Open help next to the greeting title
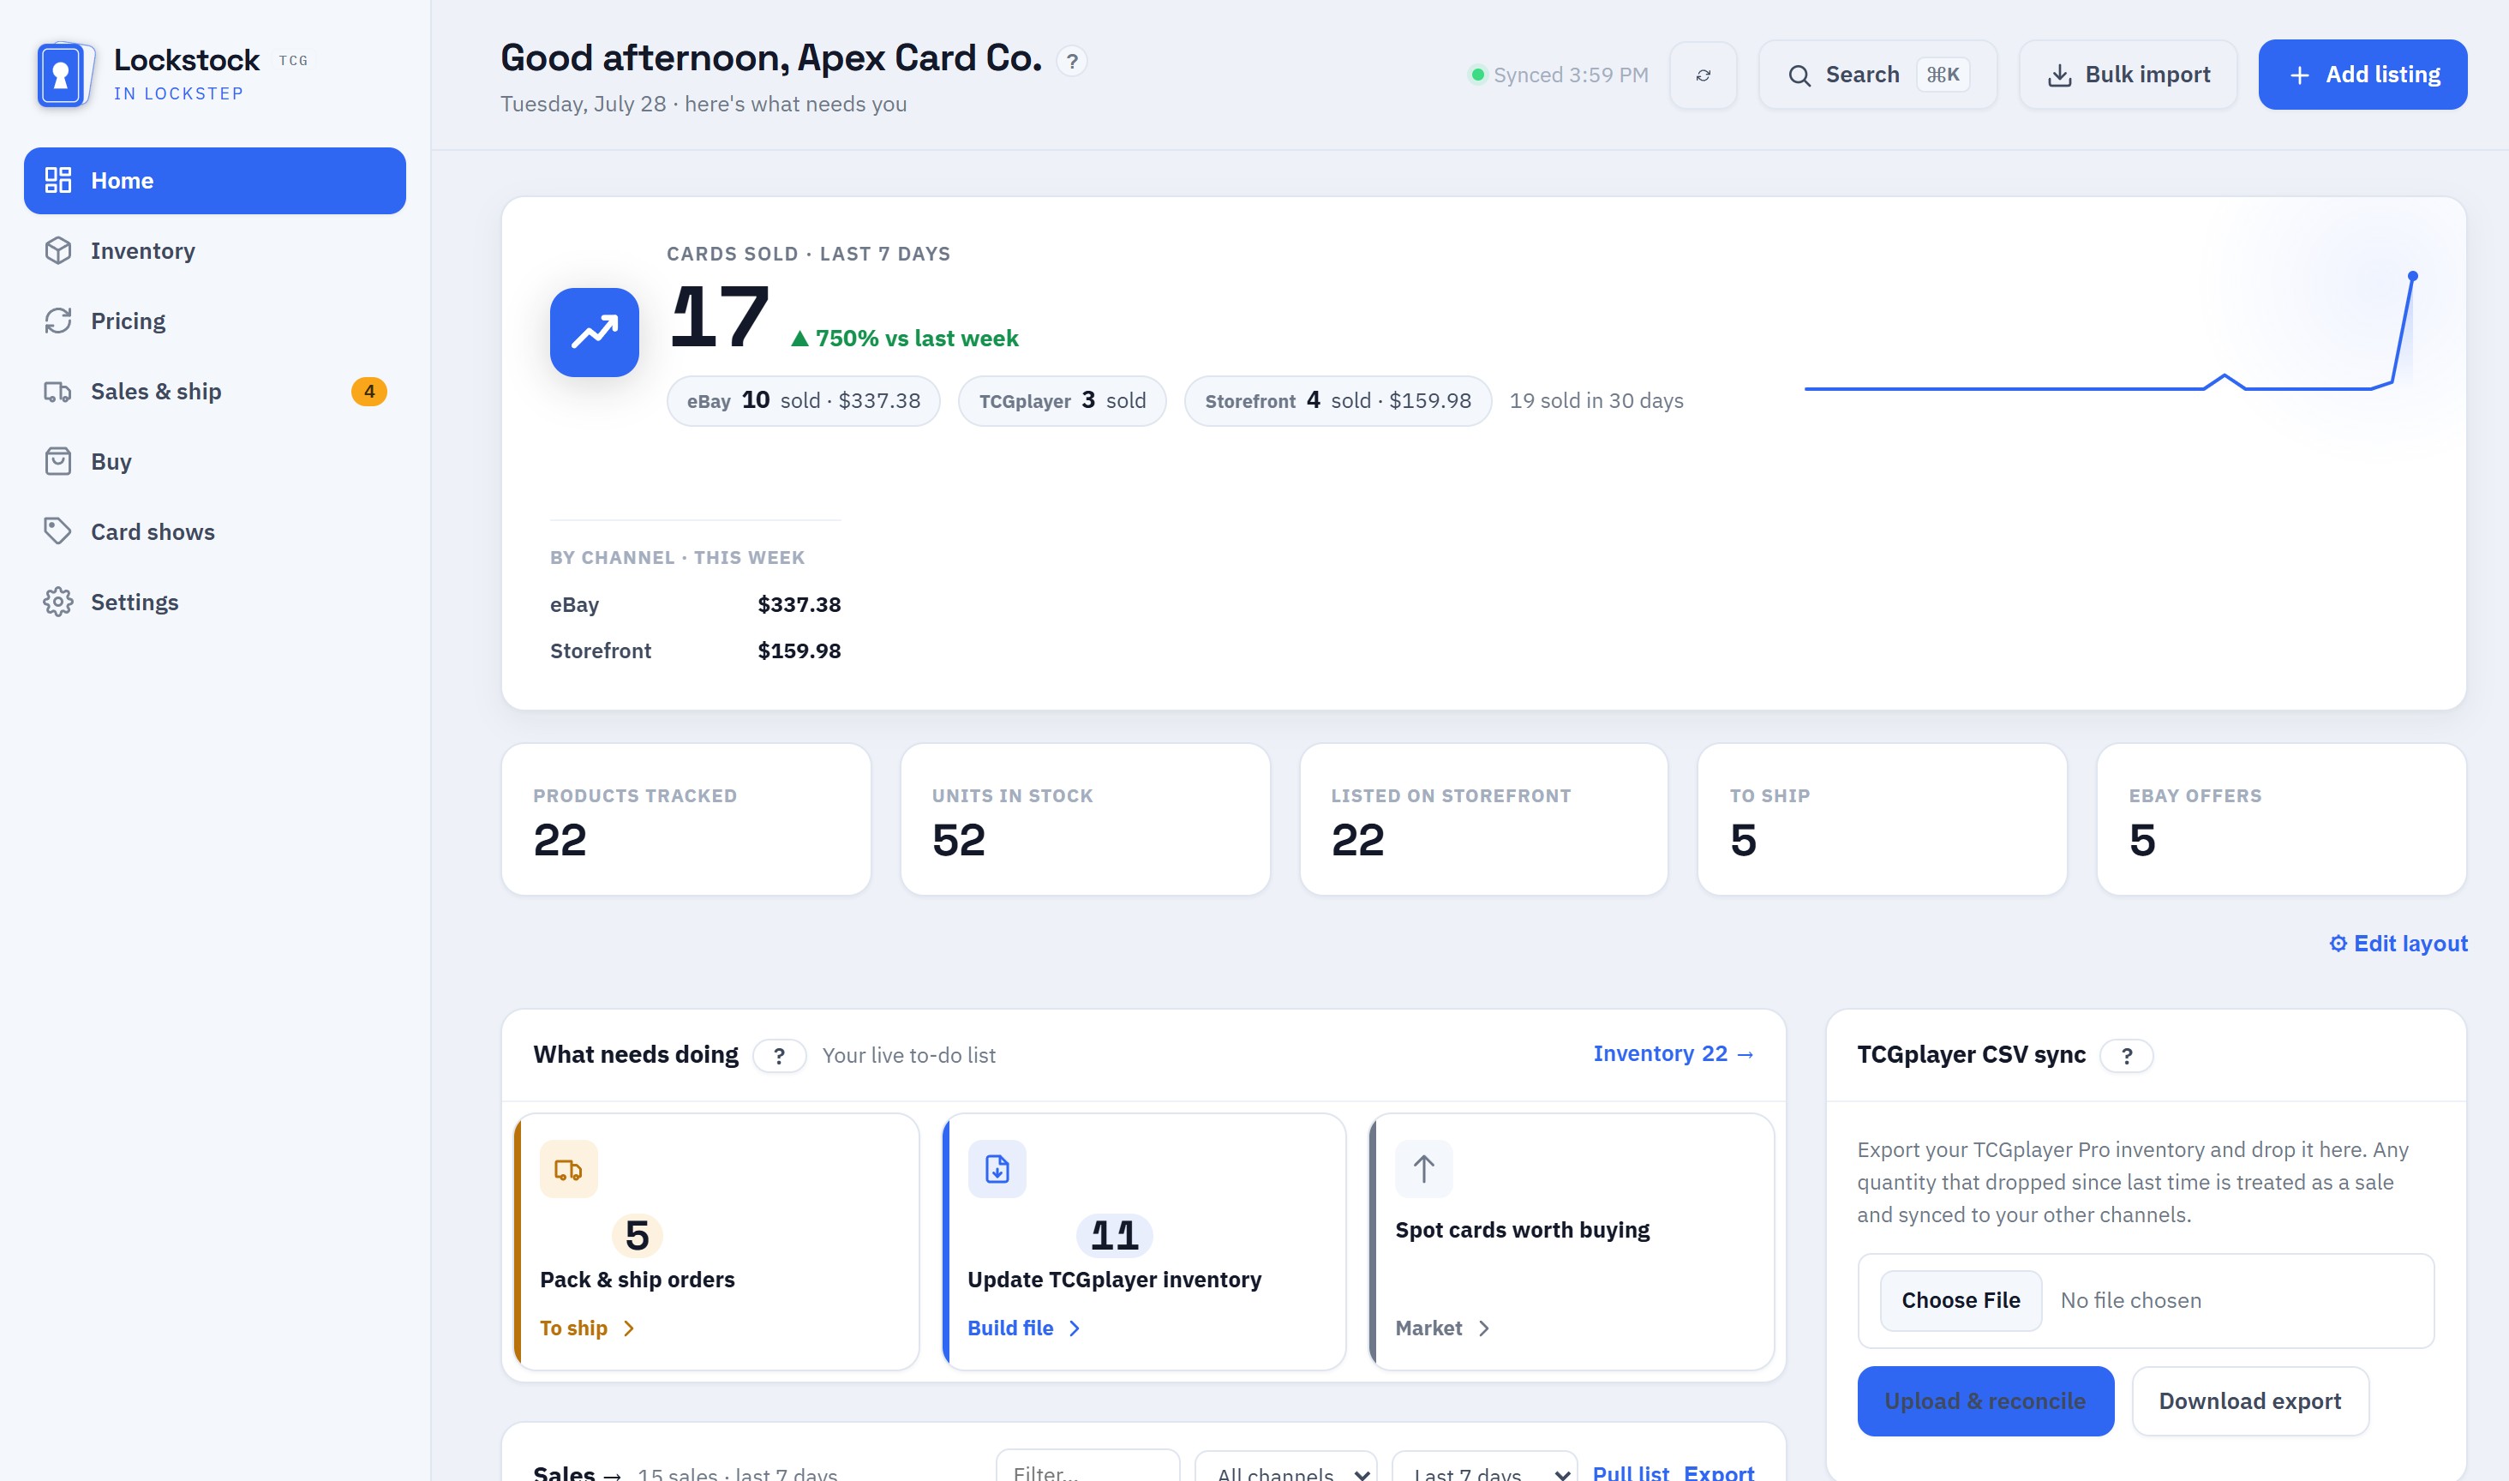The width and height of the screenshot is (2509, 1481). pyautogui.click(x=1071, y=62)
